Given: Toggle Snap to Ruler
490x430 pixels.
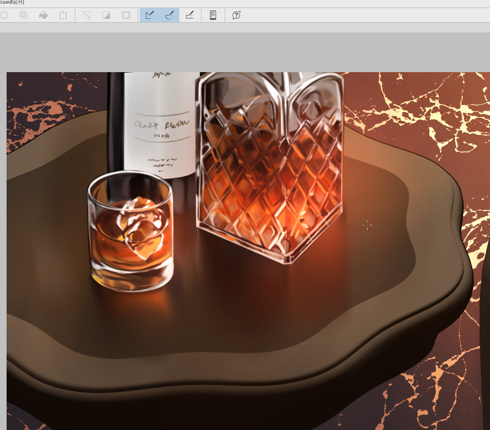Looking at the screenshot, I should click(x=150, y=15).
